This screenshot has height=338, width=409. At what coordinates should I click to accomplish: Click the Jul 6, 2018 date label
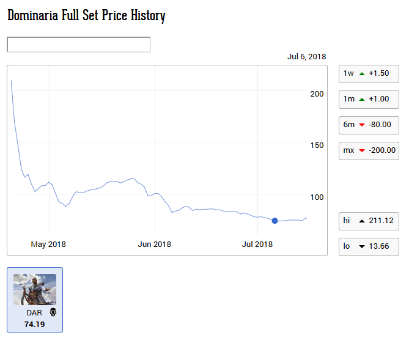306,57
